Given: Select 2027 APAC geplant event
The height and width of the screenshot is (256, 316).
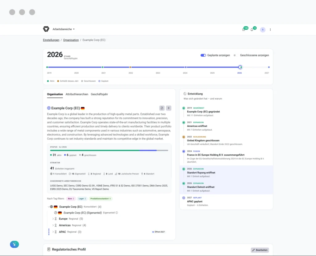Looking at the screenshot, I should pyautogui.click(x=226, y=201).
